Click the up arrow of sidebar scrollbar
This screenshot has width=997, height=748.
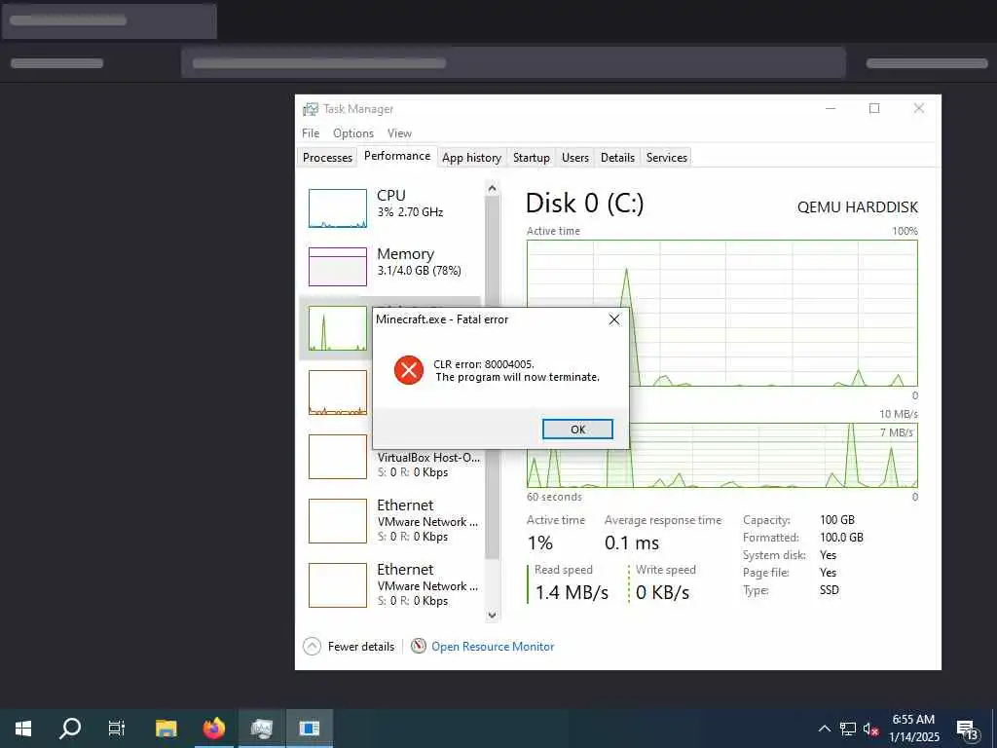492,188
